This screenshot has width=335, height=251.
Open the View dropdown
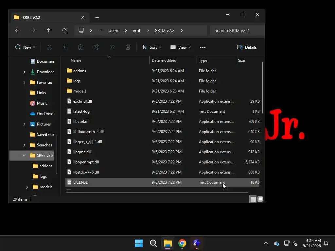[181, 47]
